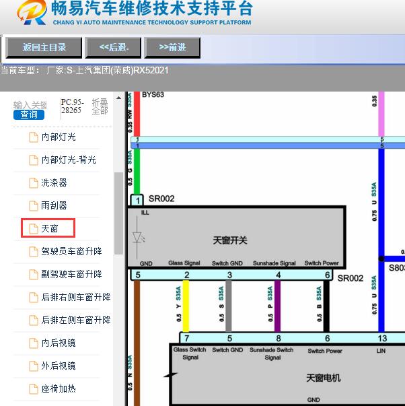Viewport: 405px width, 406px height.
Task: Click the Glass Switch Signal label
Action: coord(190,353)
